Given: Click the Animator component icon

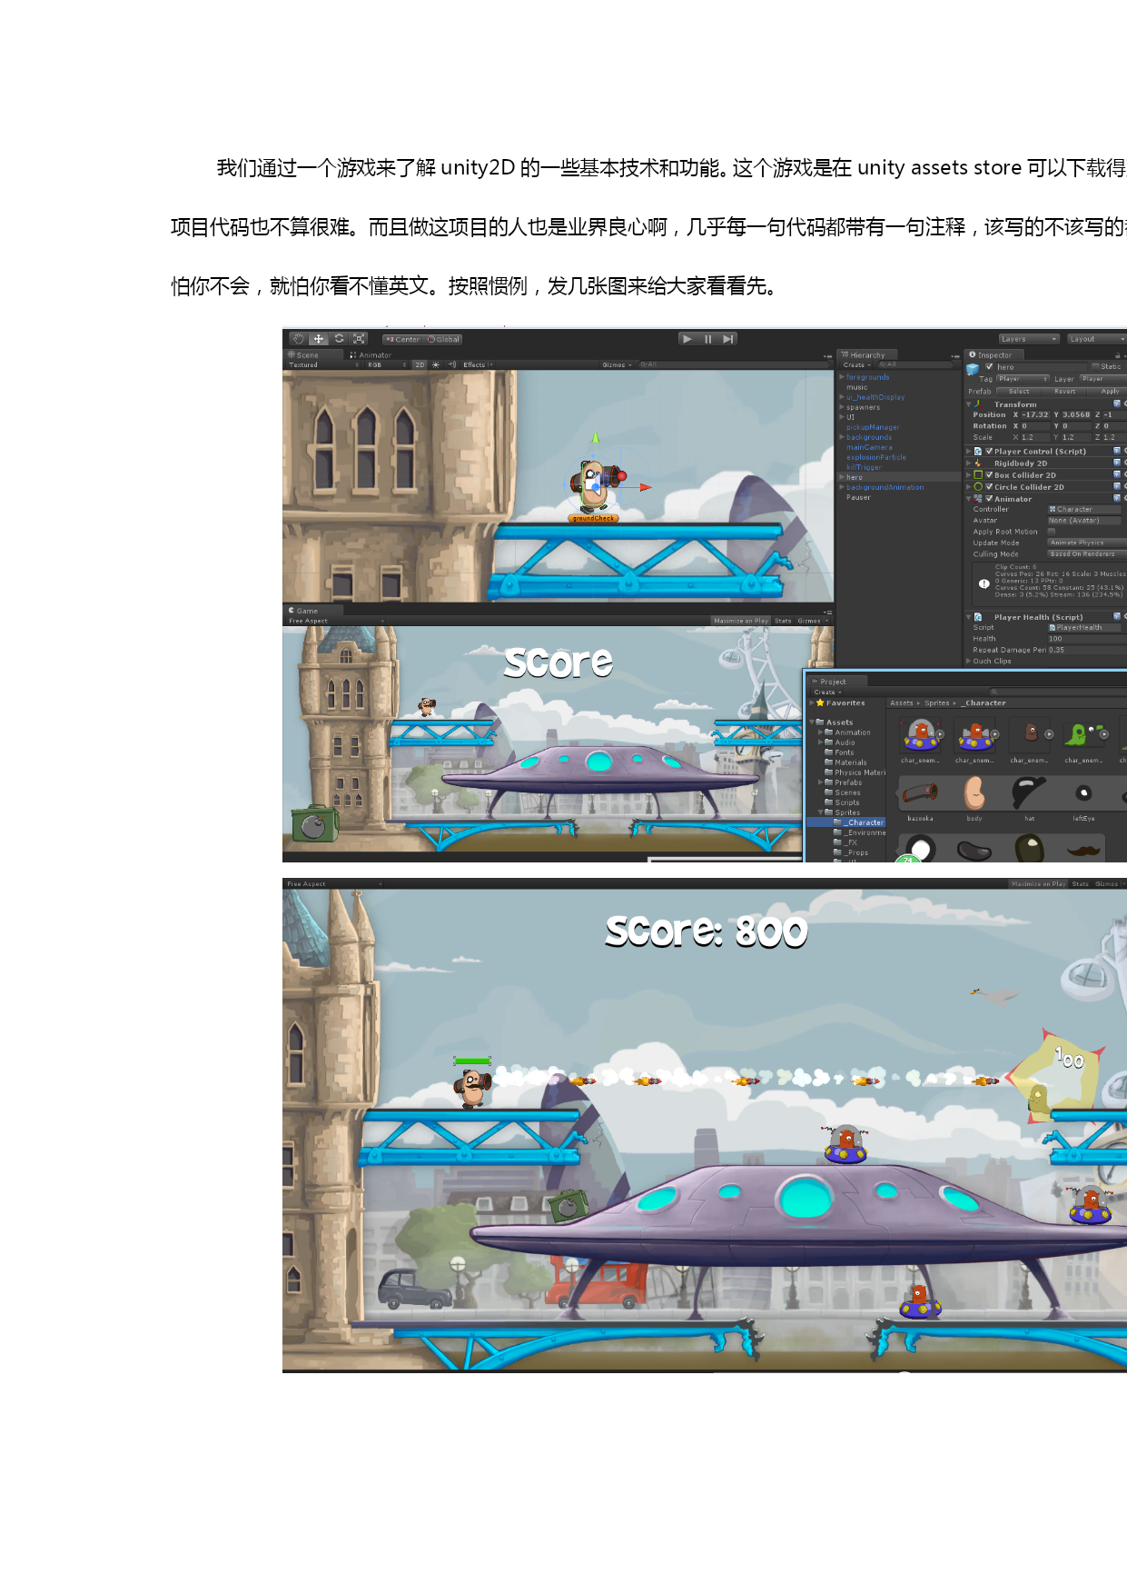Looking at the screenshot, I should click(978, 499).
